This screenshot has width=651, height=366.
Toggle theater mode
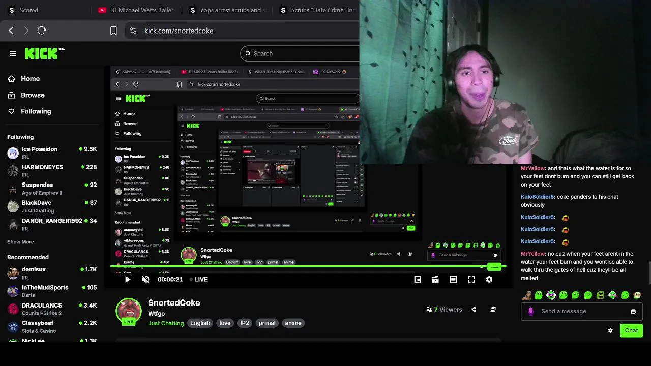point(453,279)
